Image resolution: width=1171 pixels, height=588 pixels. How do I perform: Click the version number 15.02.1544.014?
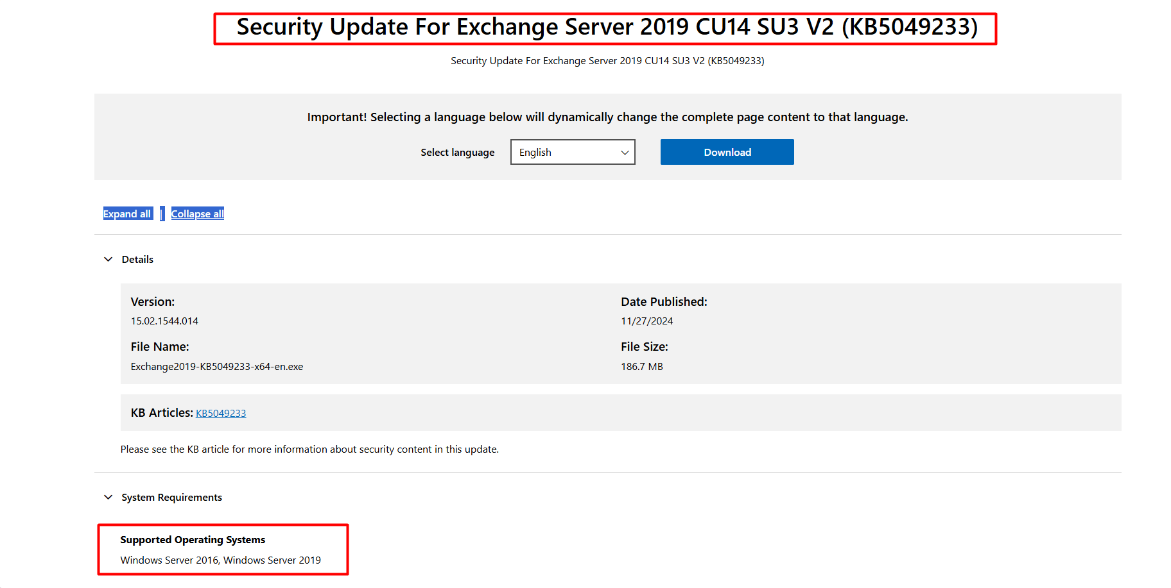pyautogui.click(x=164, y=321)
